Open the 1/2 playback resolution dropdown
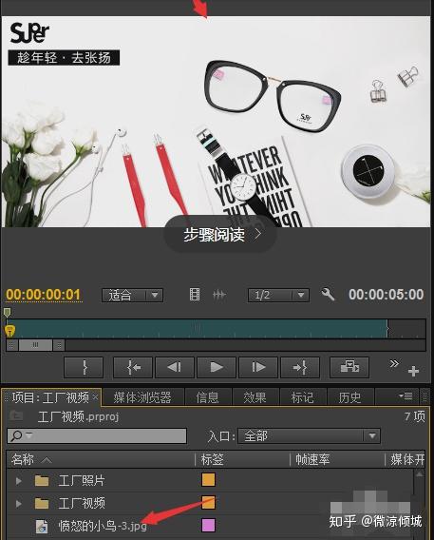Image resolution: width=434 pixels, height=540 pixels. click(278, 295)
